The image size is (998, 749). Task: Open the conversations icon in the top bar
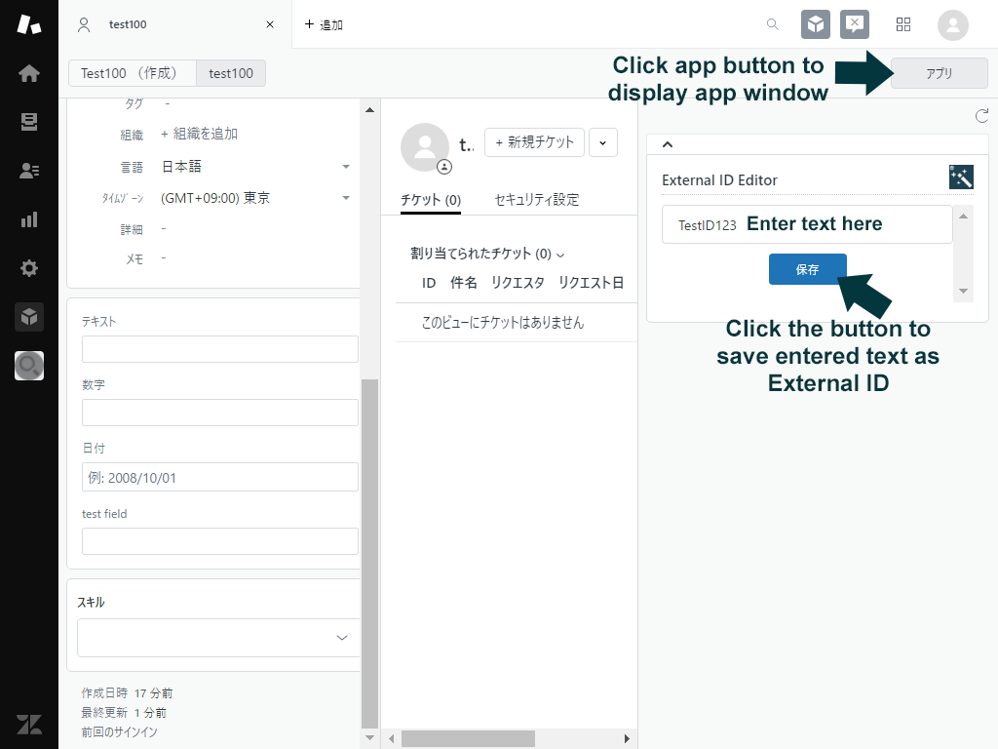[855, 24]
